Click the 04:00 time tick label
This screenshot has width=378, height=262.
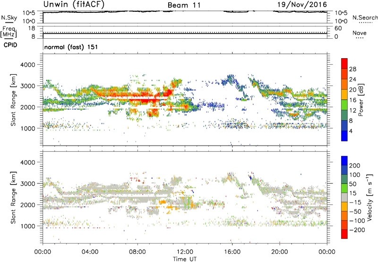90,252
